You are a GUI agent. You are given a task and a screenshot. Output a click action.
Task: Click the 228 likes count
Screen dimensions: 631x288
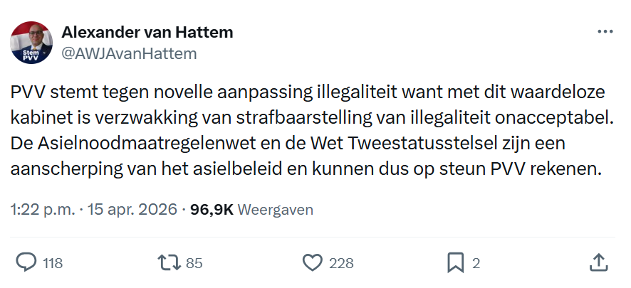pyautogui.click(x=342, y=263)
